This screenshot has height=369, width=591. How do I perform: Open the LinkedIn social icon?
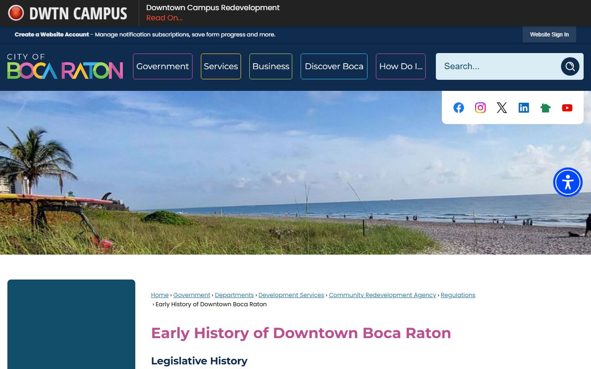point(524,108)
